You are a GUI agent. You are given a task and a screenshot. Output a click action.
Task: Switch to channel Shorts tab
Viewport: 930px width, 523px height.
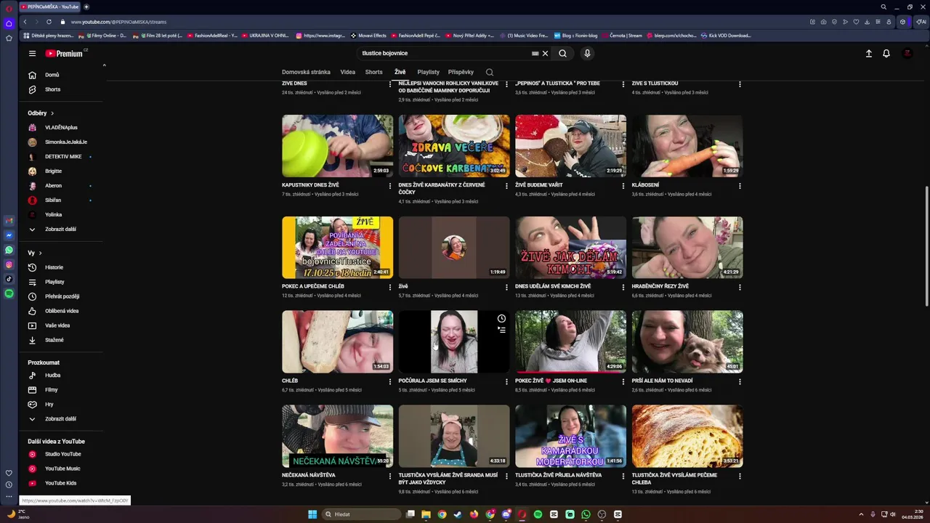click(374, 72)
